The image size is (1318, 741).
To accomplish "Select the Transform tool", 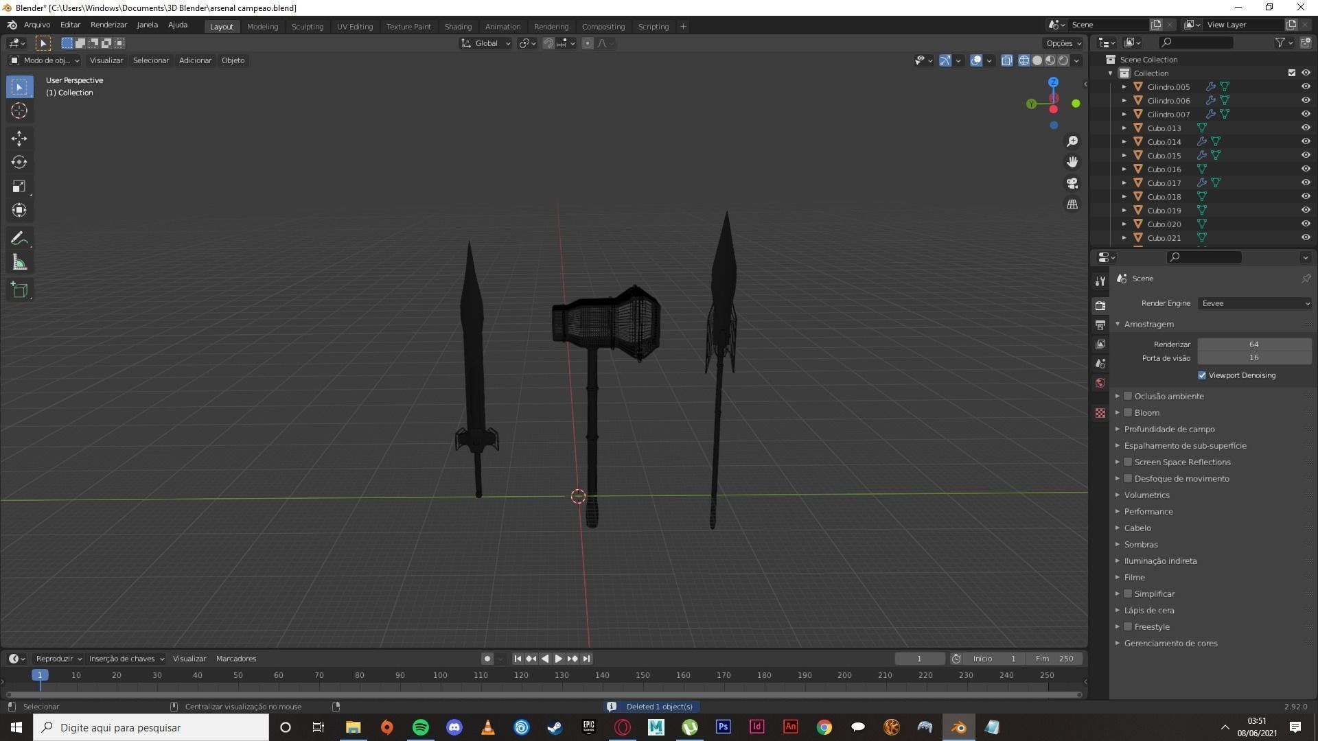I will (19, 210).
